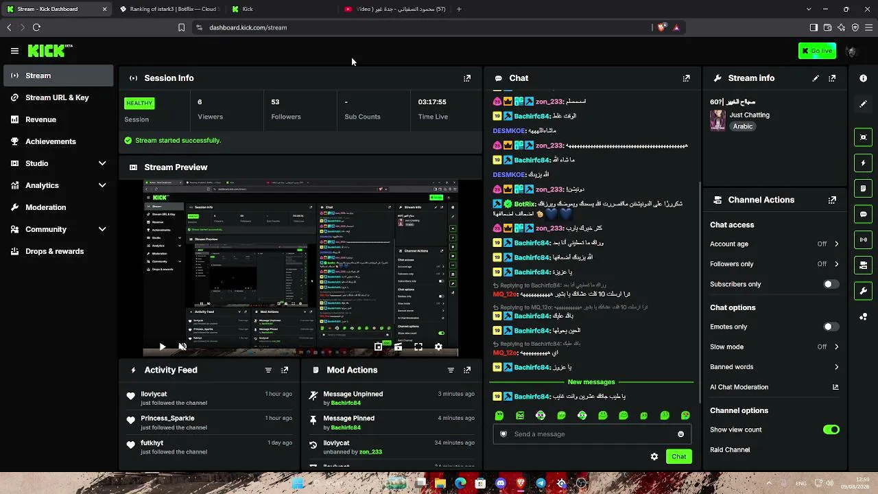Enter fullscreen on stream preview
Image resolution: width=878 pixels, height=494 pixels.
(x=418, y=347)
